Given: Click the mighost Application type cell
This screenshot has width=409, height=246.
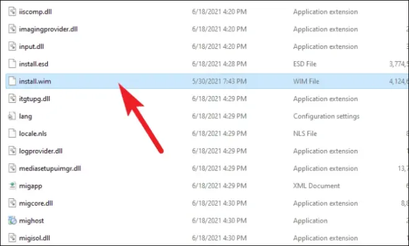Looking at the screenshot, I should click(310, 221).
